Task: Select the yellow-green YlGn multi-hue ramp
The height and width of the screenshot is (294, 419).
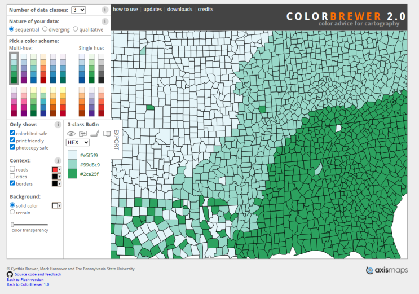Action: 33,102
